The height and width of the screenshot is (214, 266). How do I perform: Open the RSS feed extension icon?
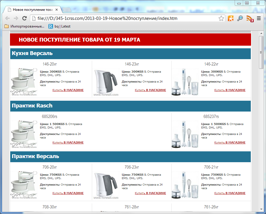coord(250,18)
